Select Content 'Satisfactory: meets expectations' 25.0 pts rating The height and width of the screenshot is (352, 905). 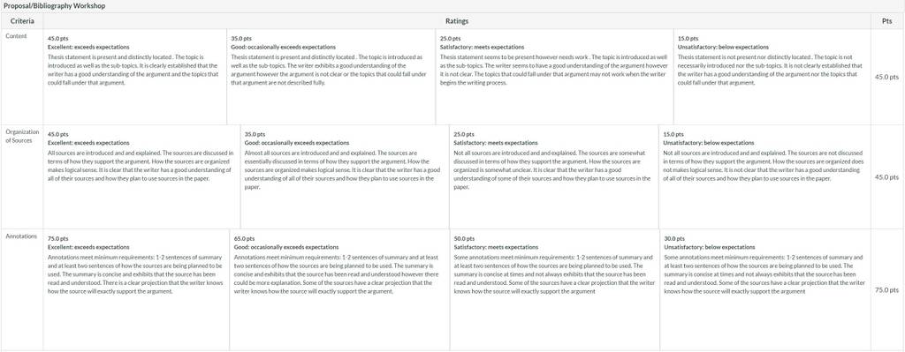click(x=555, y=78)
